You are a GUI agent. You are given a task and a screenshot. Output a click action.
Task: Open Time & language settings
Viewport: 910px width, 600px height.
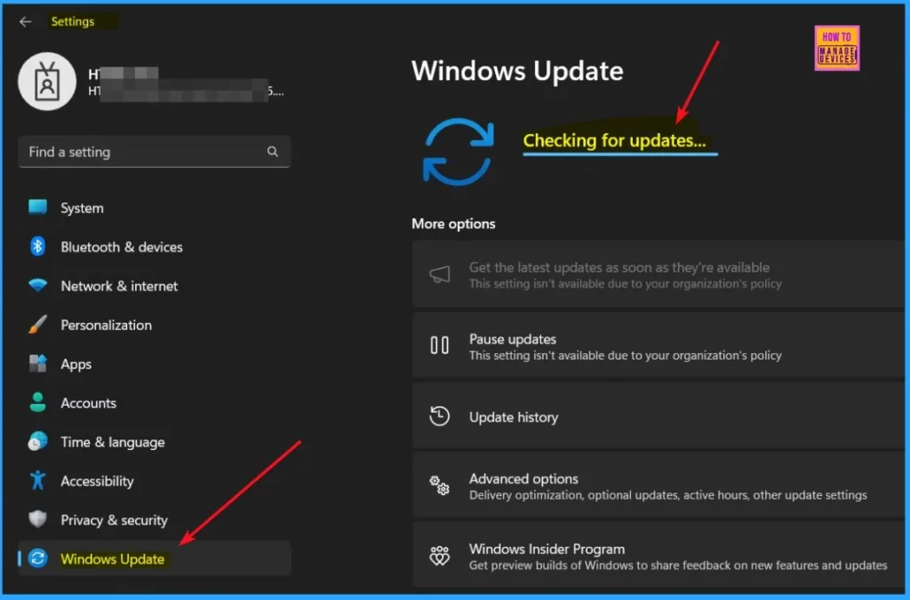pos(113,442)
